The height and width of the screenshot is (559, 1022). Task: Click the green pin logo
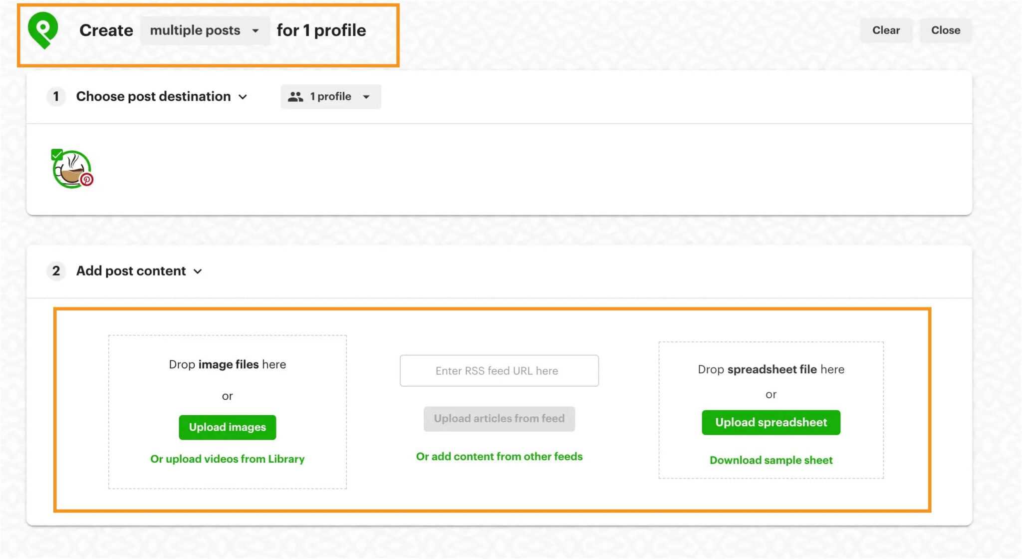tap(43, 29)
